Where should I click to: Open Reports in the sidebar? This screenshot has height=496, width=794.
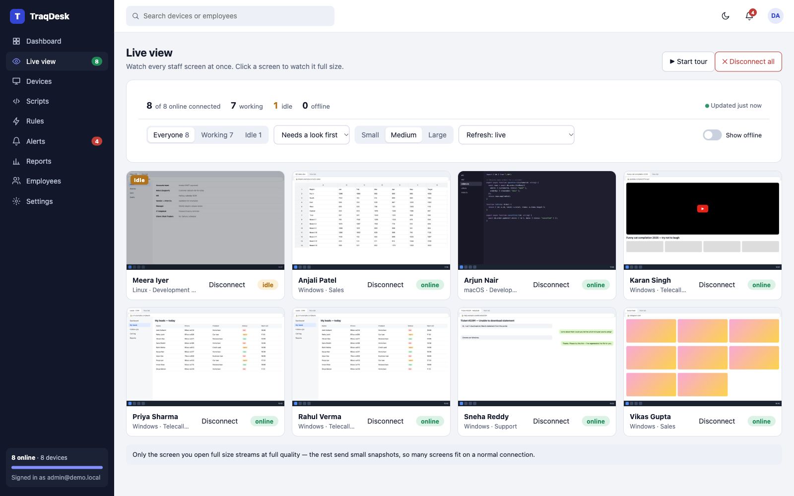[x=57, y=161]
